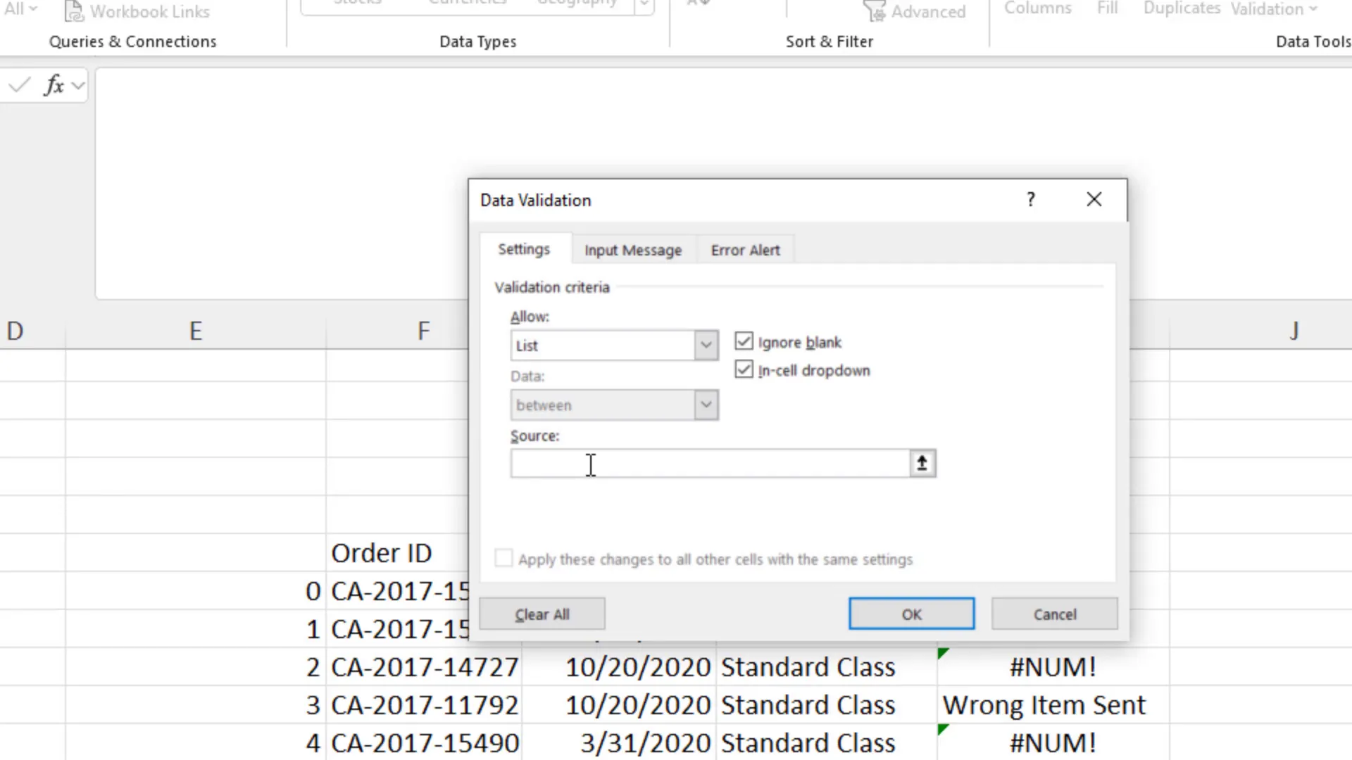Confirm with the OK button
The height and width of the screenshot is (760, 1352).
[x=911, y=614]
